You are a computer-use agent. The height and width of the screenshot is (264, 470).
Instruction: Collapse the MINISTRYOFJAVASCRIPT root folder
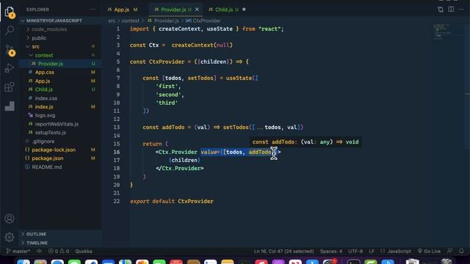click(x=54, y=21)
